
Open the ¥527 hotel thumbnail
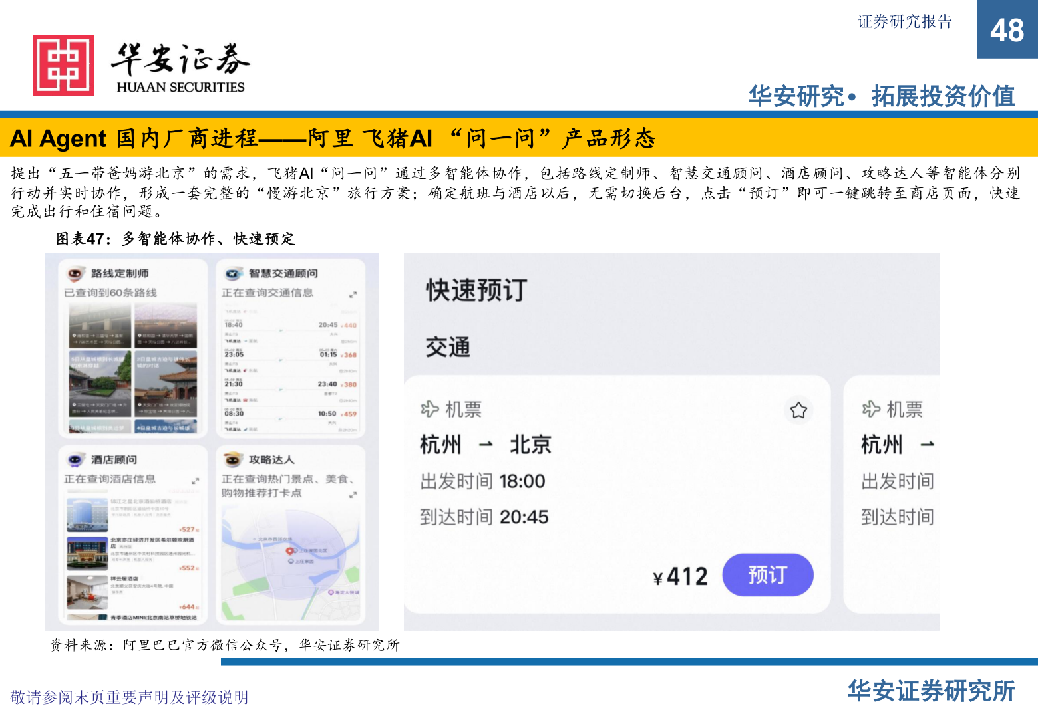pos(87,514)
